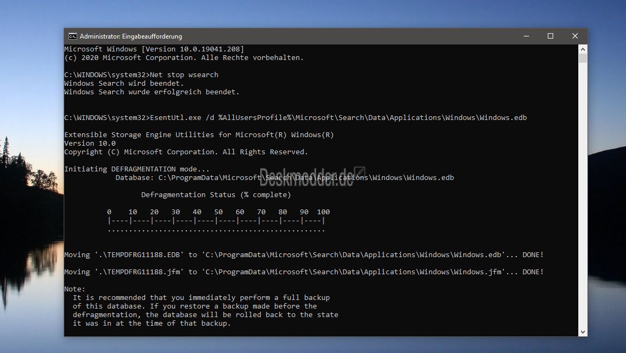Click 'DONE!' after the Windows.edb move

click(x=533, y=255)
